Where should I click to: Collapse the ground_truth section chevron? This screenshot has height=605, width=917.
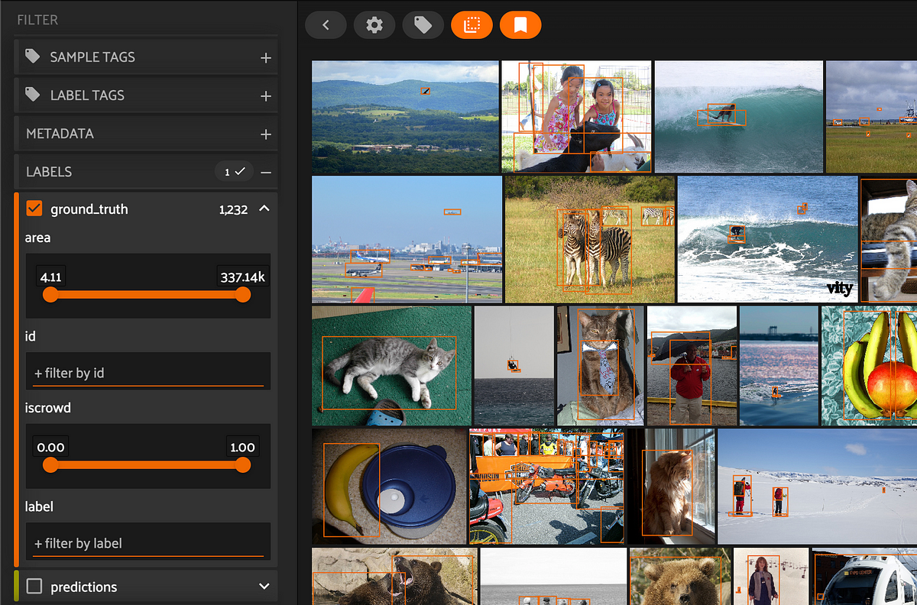click(x=264, y=209)
